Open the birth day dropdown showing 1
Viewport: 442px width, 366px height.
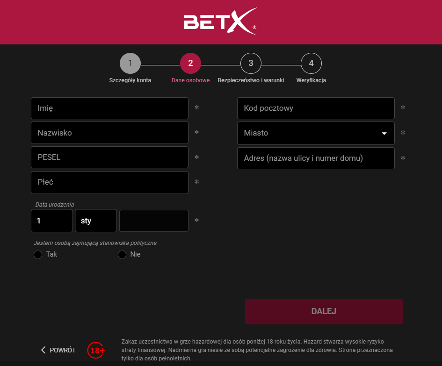pyautogui.click(x=52, y=221)
